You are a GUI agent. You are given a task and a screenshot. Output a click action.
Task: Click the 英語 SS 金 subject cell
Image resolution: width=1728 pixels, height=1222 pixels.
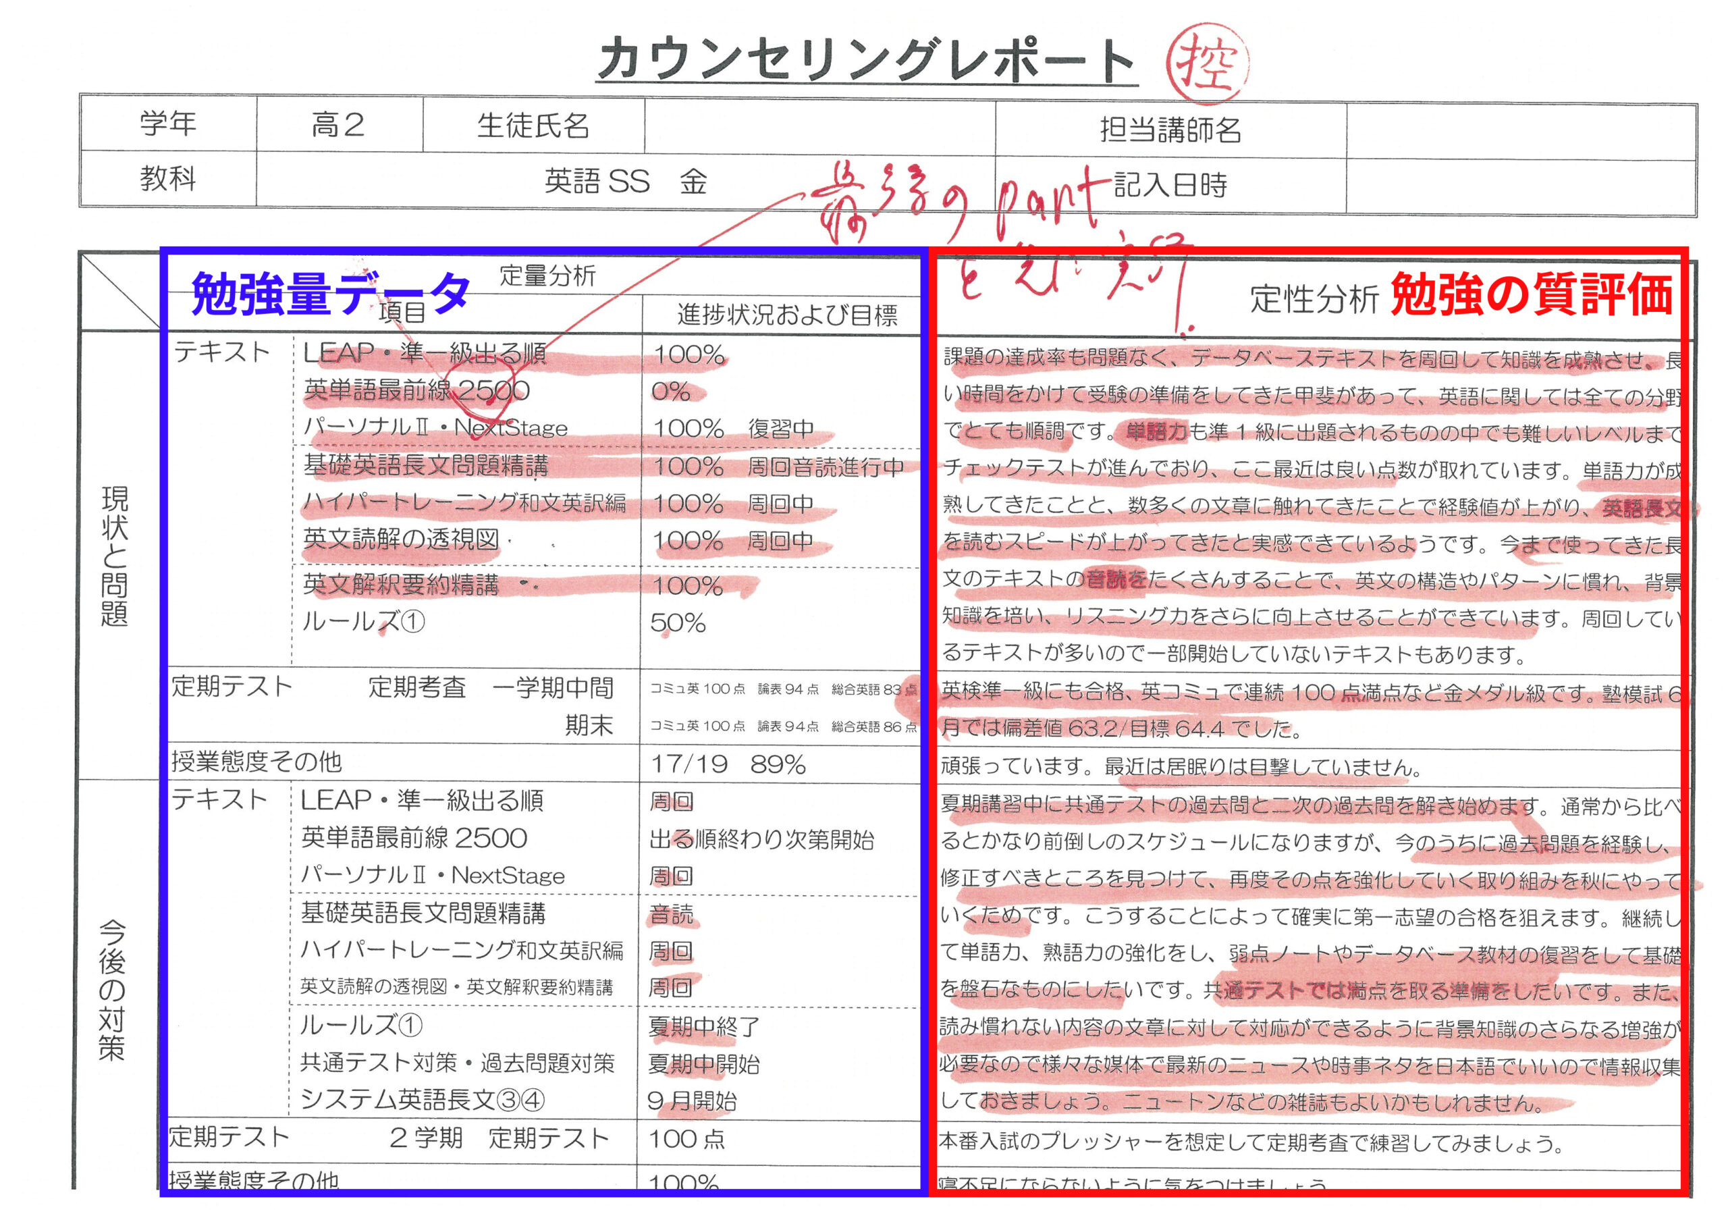click(624, 182)
